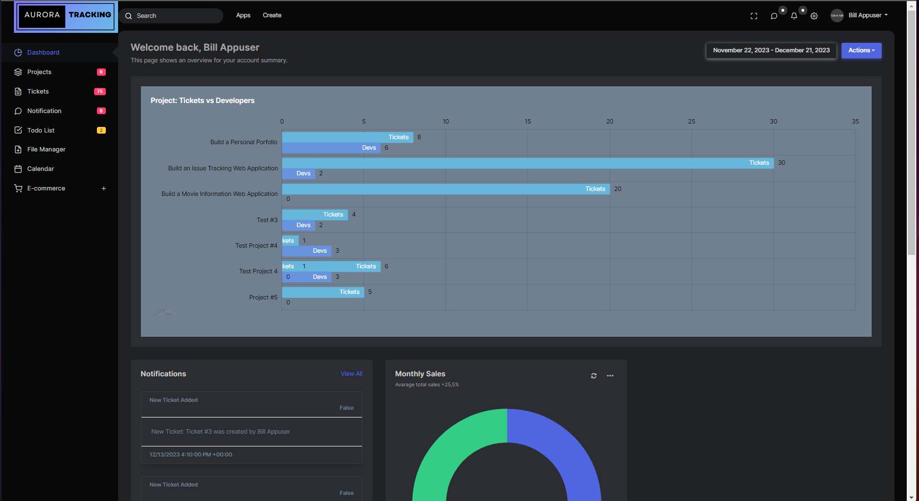
Task: Click the 'Build a Movie Information Web Application' label
Action: (219, 194)
